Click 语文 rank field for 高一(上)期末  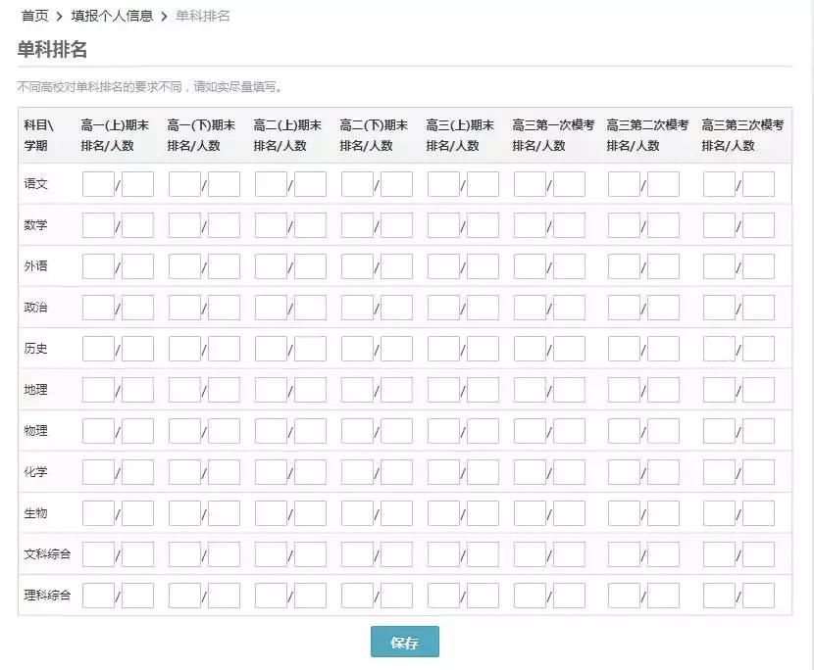[x=98, y=183]
